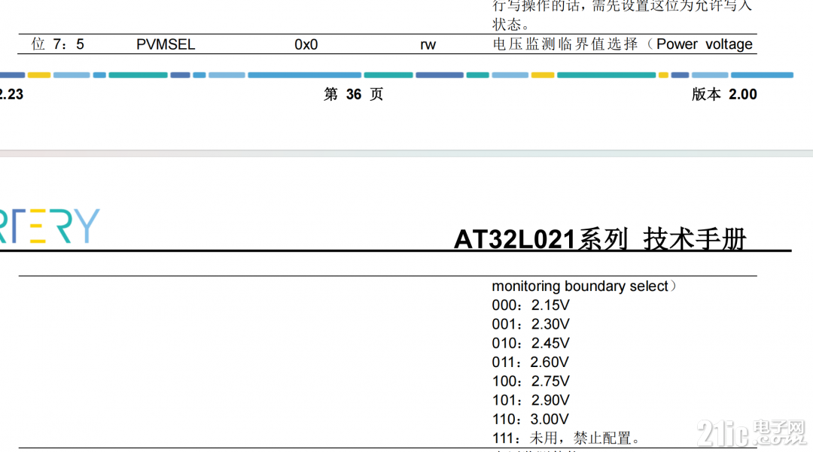Select the PVMSEL field name
The width and height of the screenshot is (813, 452).
click(166, 44)
